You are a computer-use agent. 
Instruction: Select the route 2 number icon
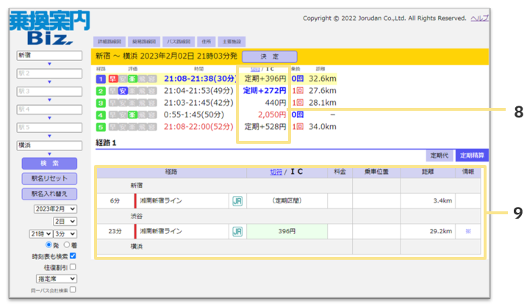[100, 91]
